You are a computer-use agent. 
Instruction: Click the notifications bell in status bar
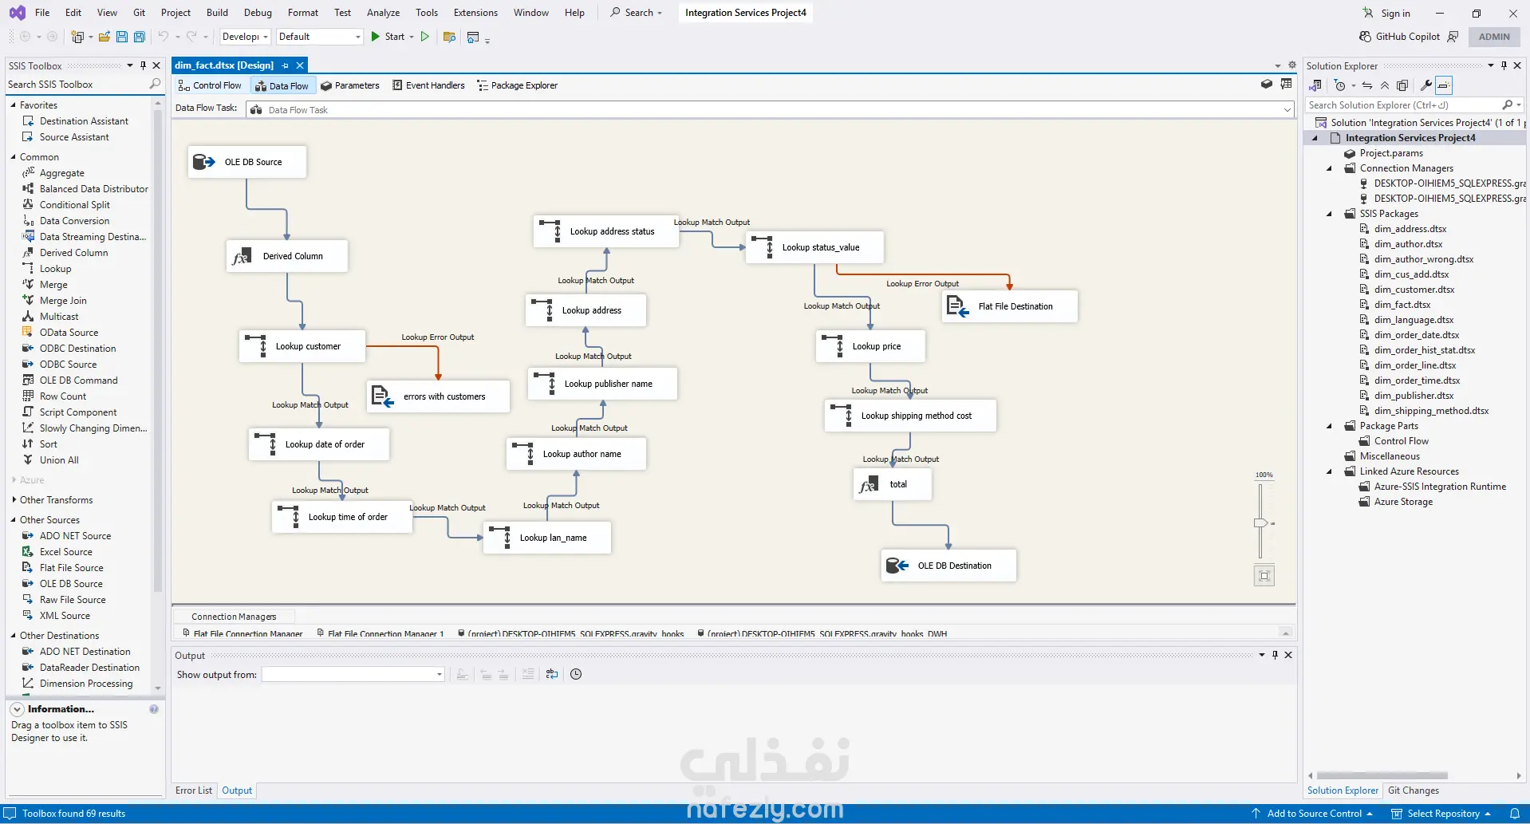(x=1514, y=814)
